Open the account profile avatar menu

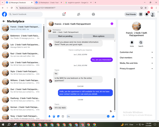[153, 14]
